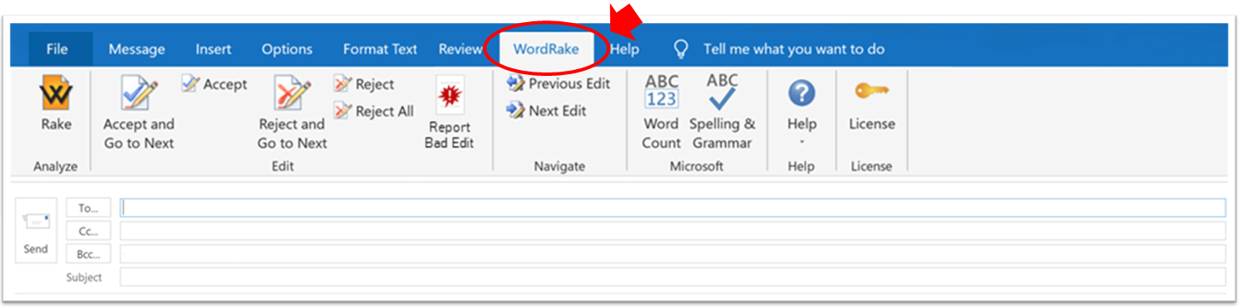Click the Reject edit button

[x=364, y=84]
